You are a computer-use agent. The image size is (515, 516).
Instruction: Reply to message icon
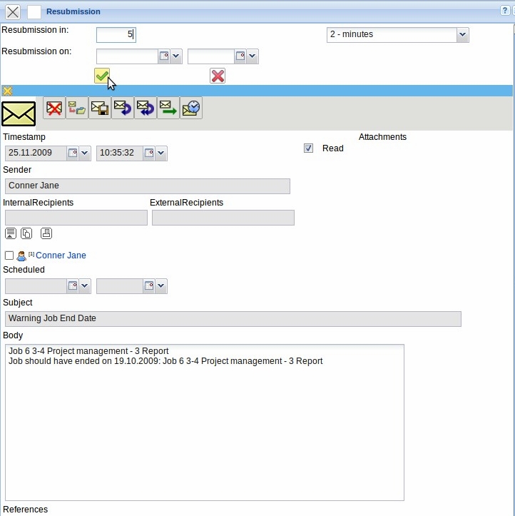[123, 108]
